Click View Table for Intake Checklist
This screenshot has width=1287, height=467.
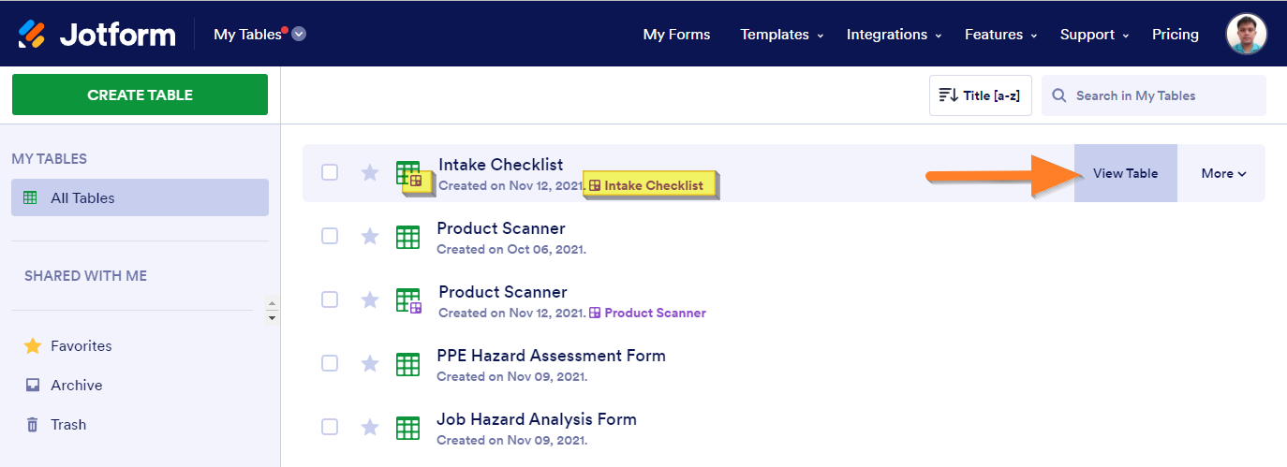pyautogui.click(x=1125, y=173)
